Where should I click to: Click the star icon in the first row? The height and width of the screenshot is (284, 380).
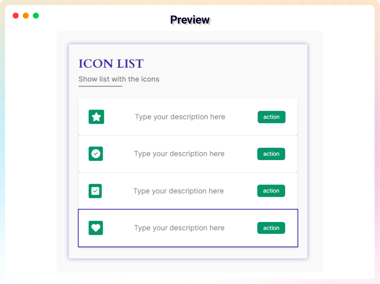pyautogui.click(x=96, y=117)
